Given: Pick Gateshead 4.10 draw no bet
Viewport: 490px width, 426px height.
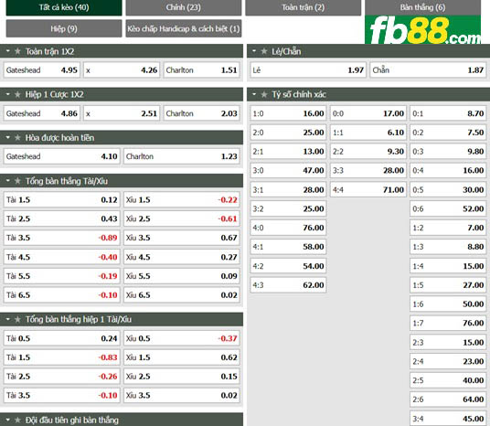Looking at the screenshot, I should click(x=61, y=156).
